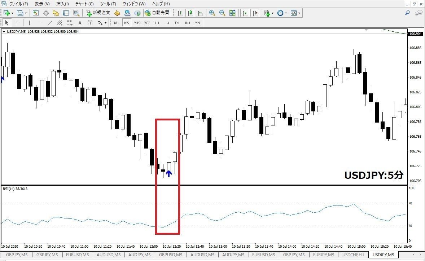The width and height of the screenshot is (425, 261).
Task: Switch to H4 timeframe
Action: point(167,23)
